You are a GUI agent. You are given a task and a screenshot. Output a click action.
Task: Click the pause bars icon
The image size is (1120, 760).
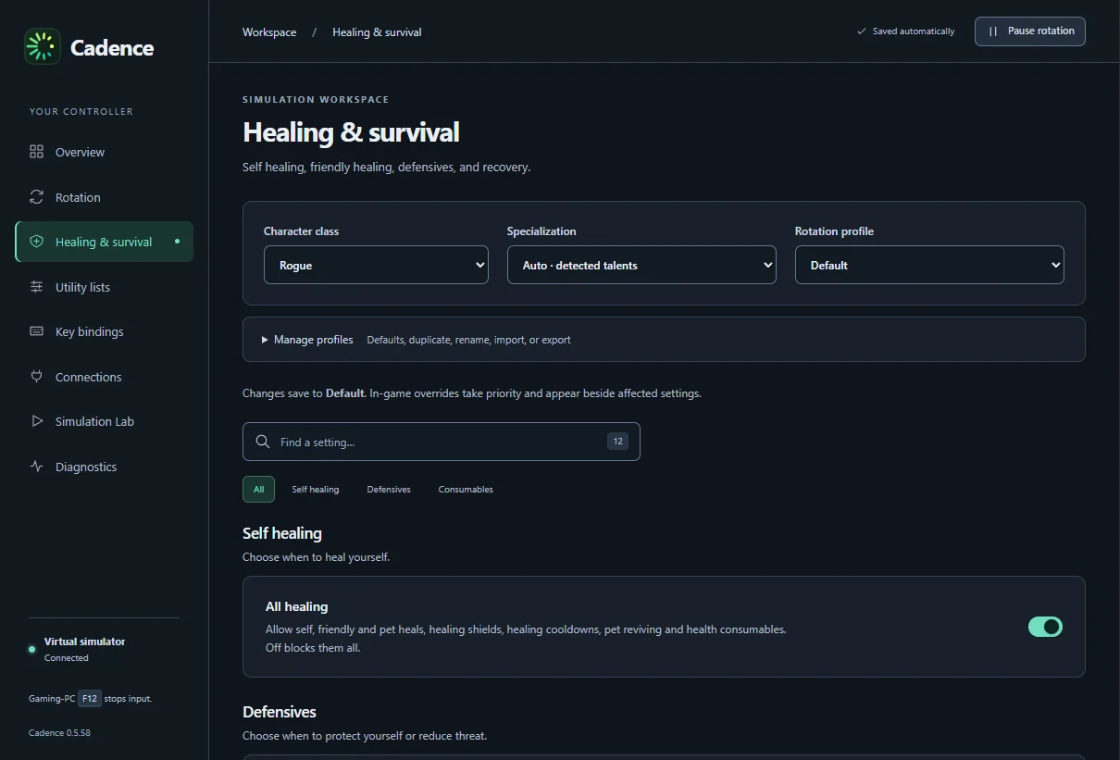click(993, 31)
